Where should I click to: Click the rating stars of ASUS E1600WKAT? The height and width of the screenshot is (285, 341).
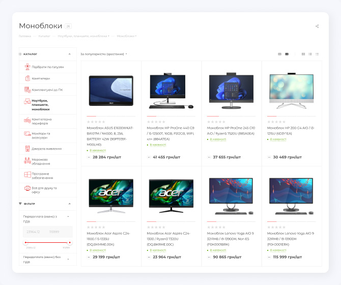[96, 122]
